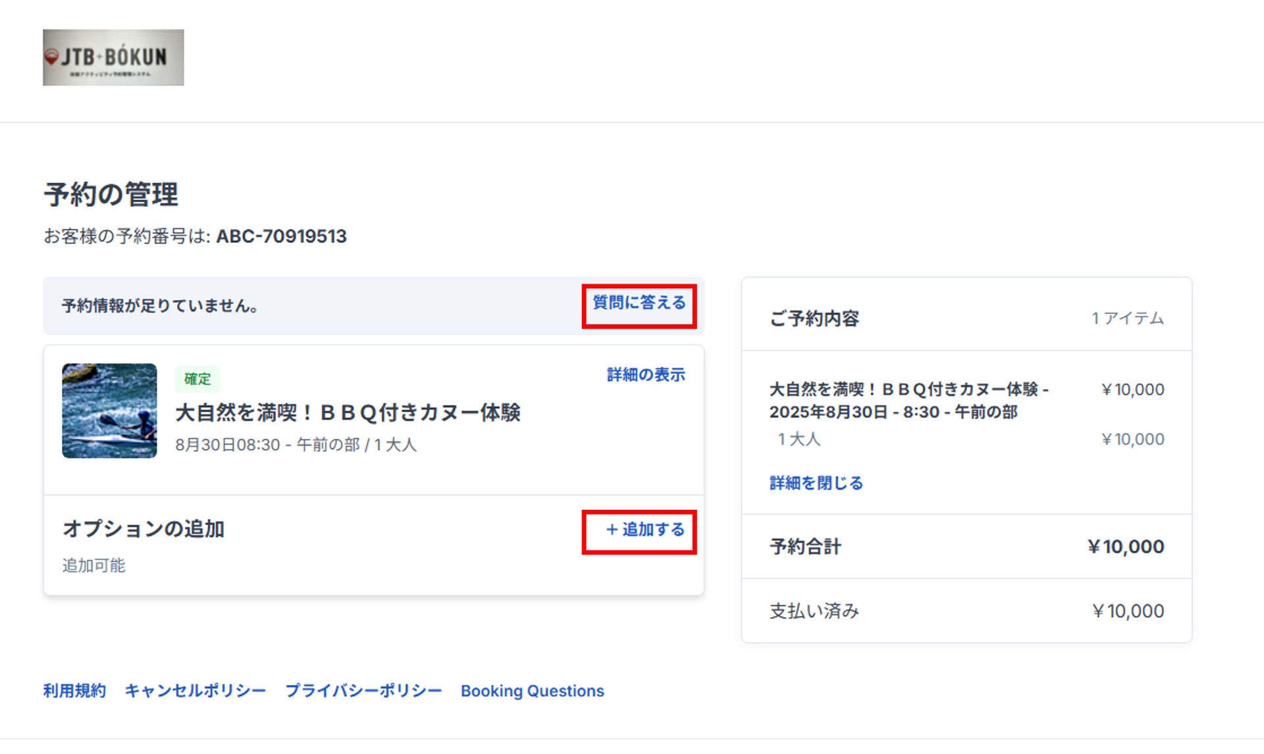Image resolution: width=1264 pixels, height=754 pixels.
Task: Click the JTB BOKUN logo
Action: [x=113, y=57]
